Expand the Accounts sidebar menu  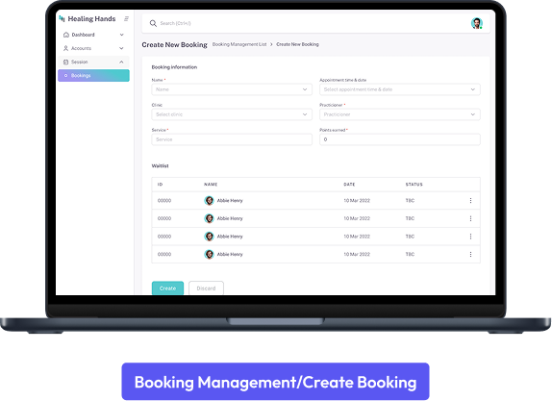click(x=121, y=48)
